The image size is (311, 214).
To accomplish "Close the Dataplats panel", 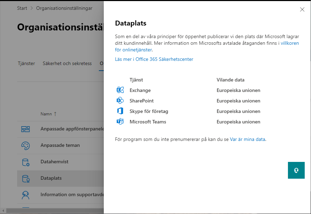I will click(x=302, y=9).
